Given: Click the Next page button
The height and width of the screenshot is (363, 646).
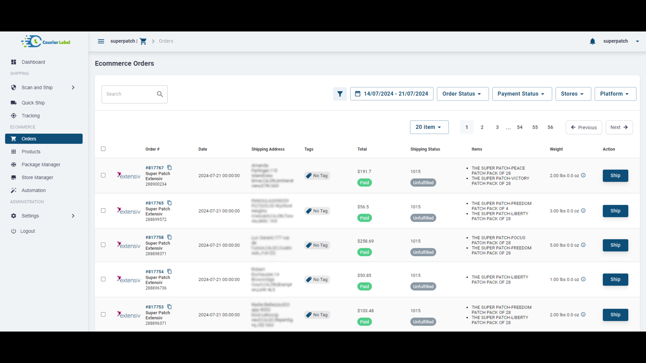Looking at the screenshot, I should click(x=619, y=127).
